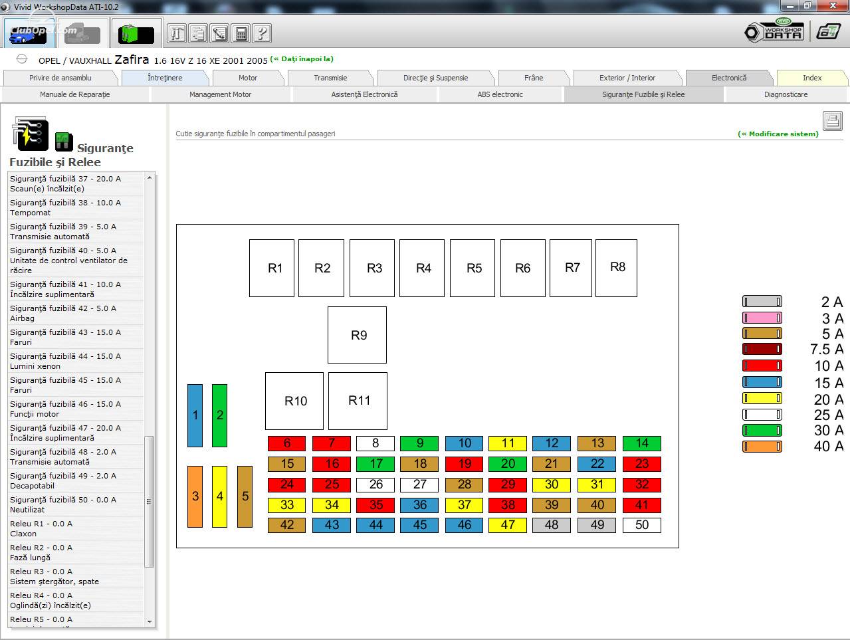Image resolution: width=850 pixels, height=640 pixels.
Task: Open the calculator tool
Action: [241, 33]
